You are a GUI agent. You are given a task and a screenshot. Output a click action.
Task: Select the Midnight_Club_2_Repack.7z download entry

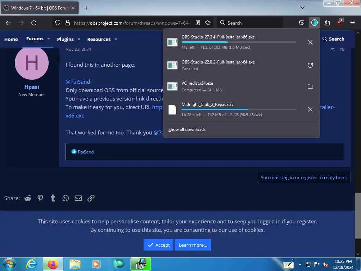coord(233,109)
